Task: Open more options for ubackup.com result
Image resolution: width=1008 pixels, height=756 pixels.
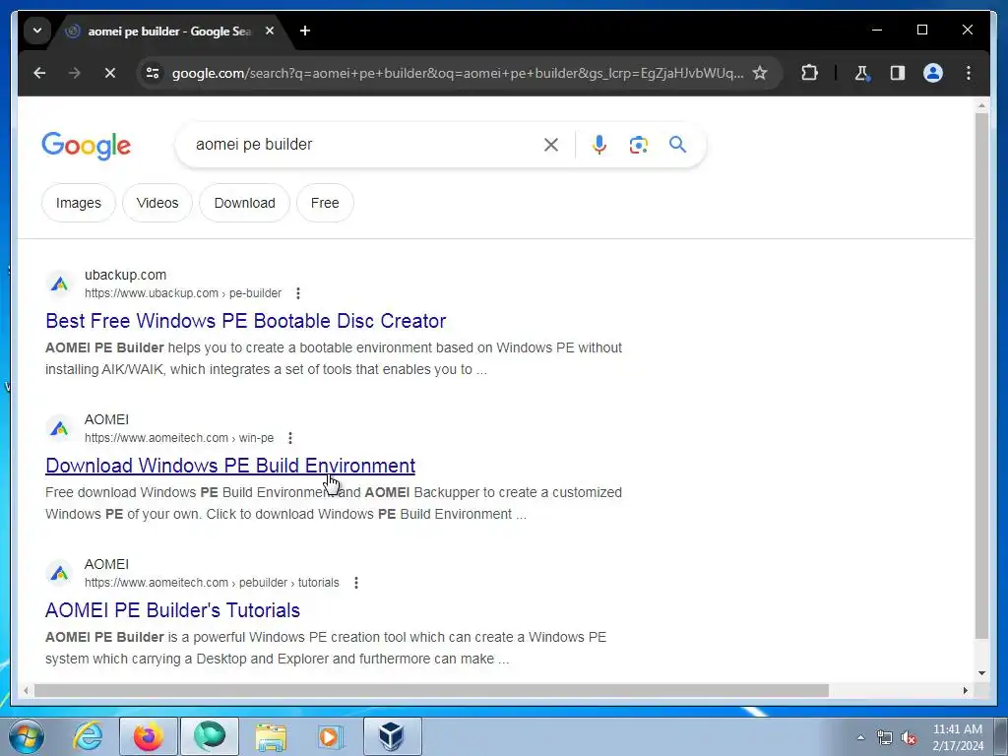Action: [297, 293]
